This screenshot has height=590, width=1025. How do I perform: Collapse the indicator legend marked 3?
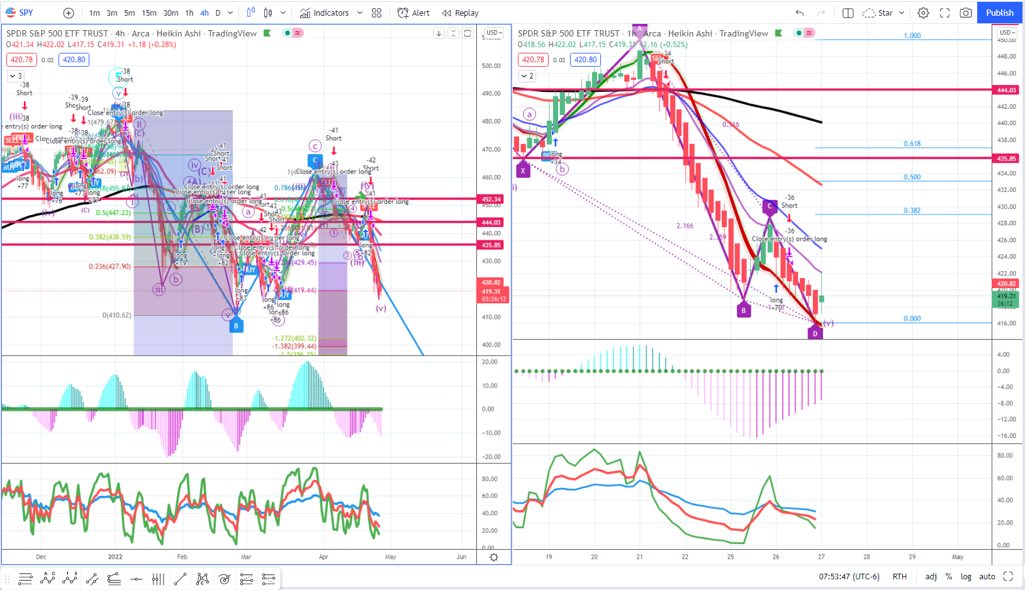click(x=16, y=76)
